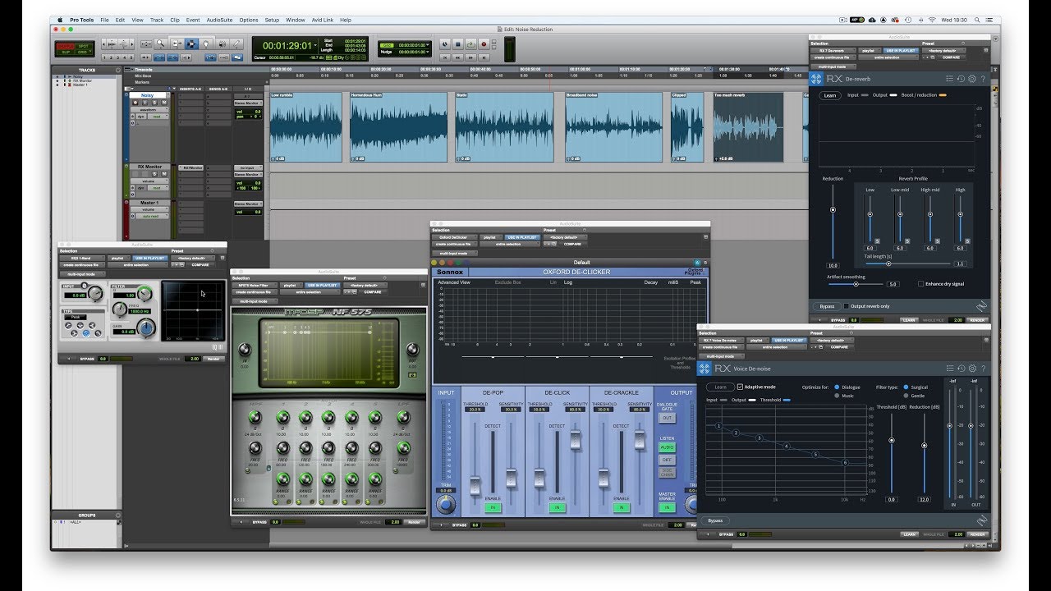The width and height of the screenshot is (1051, 591).
Task: Open the Track menu
Action: click(x=157, y=20)
